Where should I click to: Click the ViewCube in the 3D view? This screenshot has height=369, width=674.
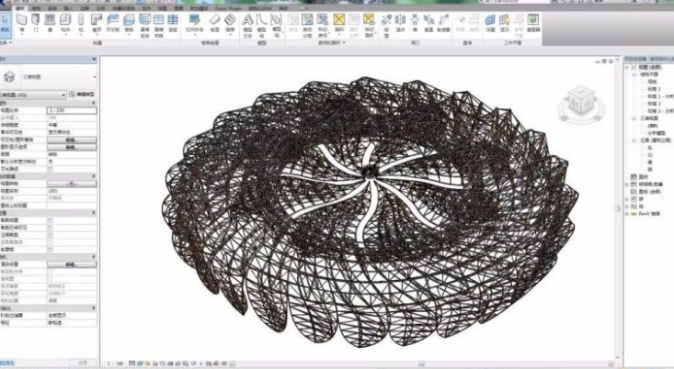(x=581, y=103)
